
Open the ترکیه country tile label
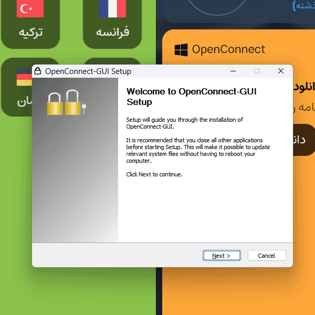tap(30, 32)
